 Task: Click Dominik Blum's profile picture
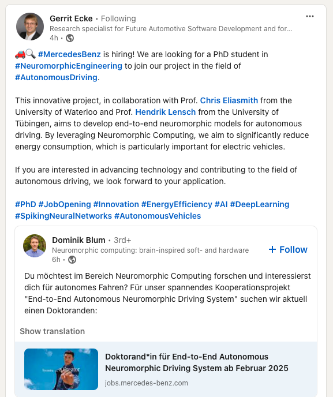(x=35, y=246)
